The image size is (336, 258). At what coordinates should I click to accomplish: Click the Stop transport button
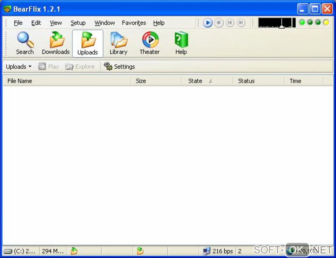pos(219,23)
